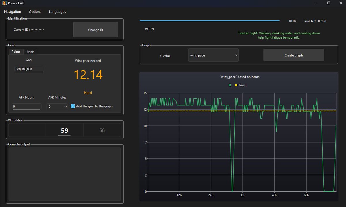
Task: Toggle the yellow Goal legend swatch
Action: coord(236,85)
